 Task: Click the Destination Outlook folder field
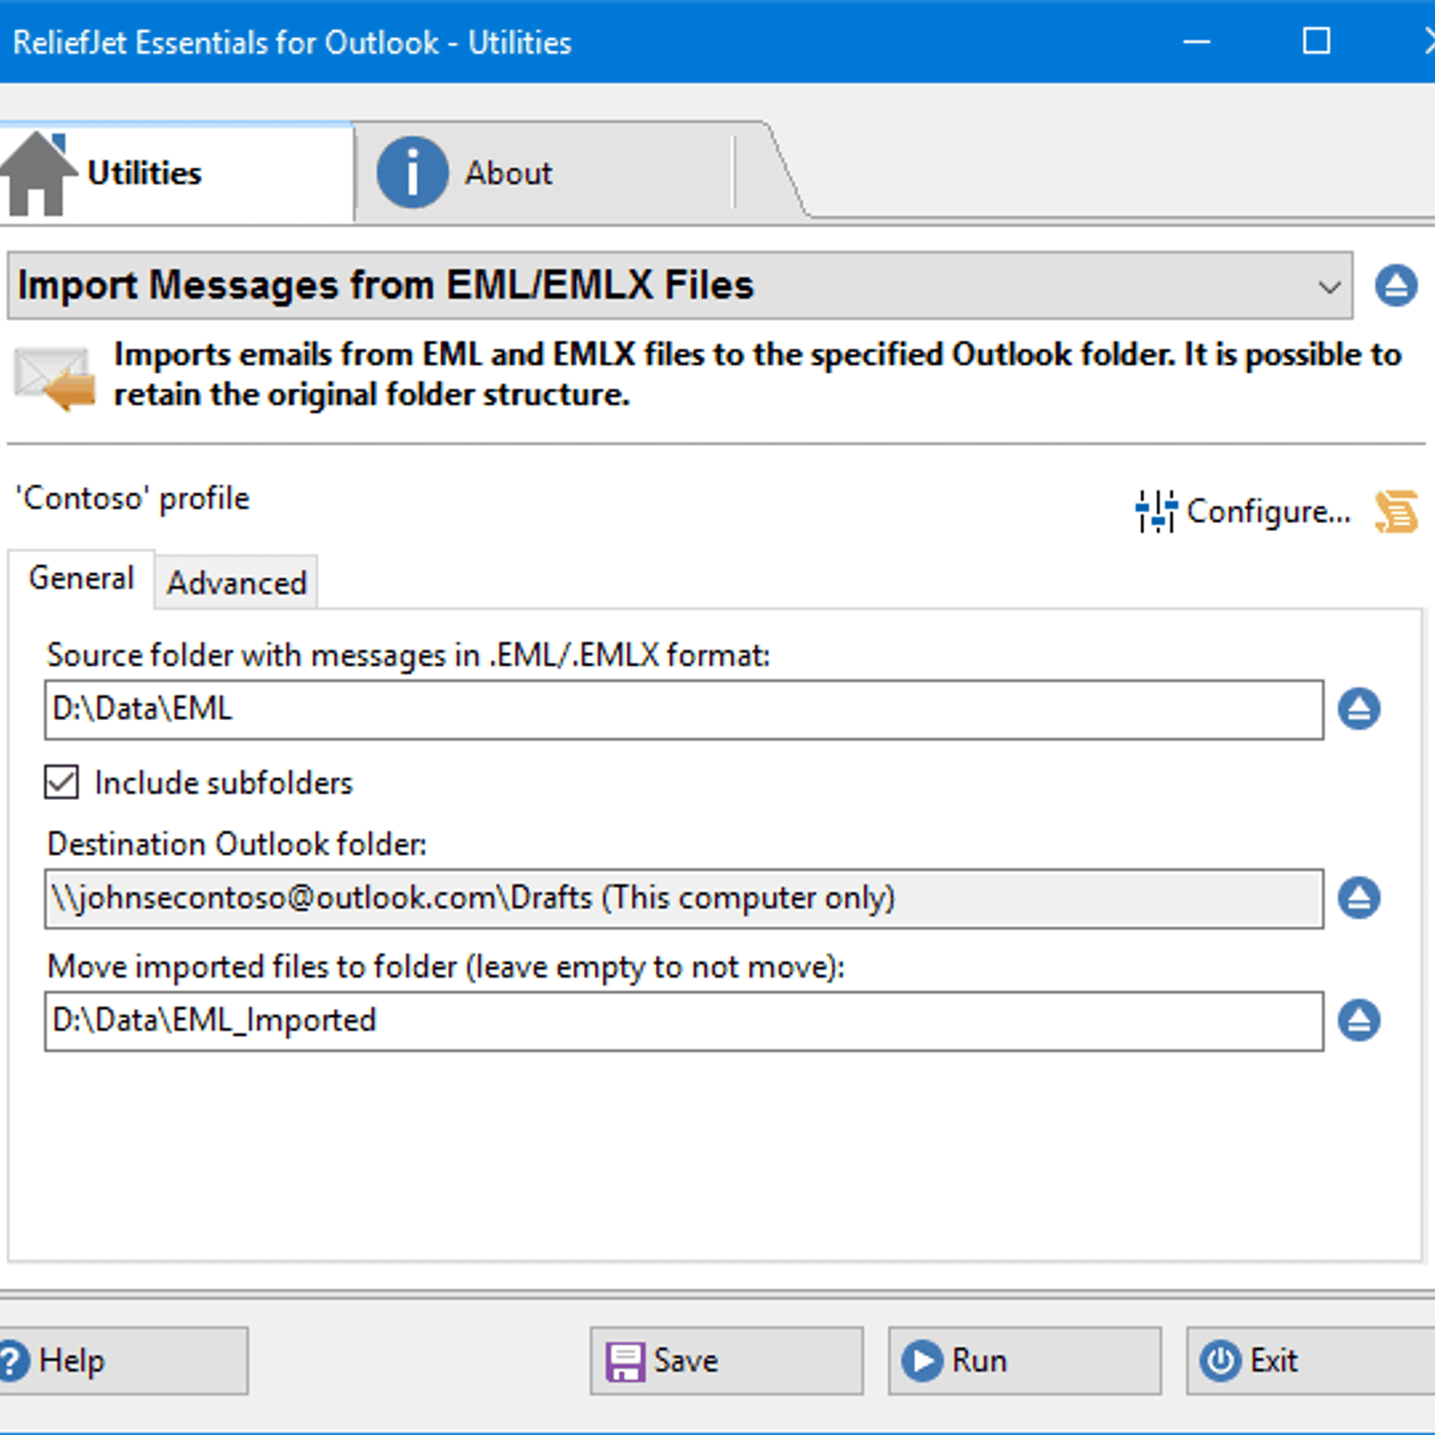click(x=683, y=898)
